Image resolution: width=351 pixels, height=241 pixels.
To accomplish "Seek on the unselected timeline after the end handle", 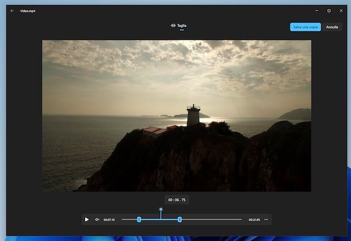I will [212, 220].
